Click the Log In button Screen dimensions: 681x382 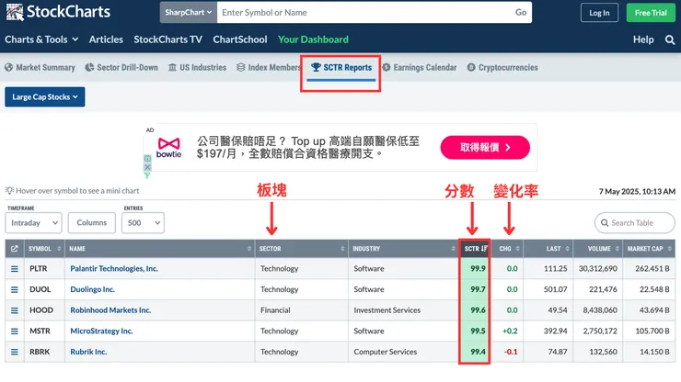pyautogui.click(x=599, y=13)
